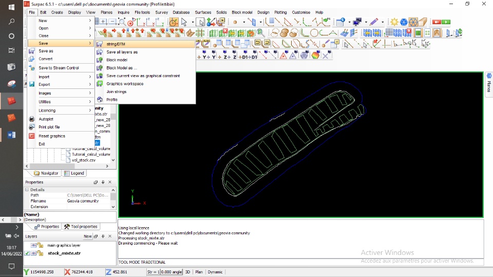Screen dimensions: 493x277
Task: Click the next section yellow right arrow icon
Action: 242,33
